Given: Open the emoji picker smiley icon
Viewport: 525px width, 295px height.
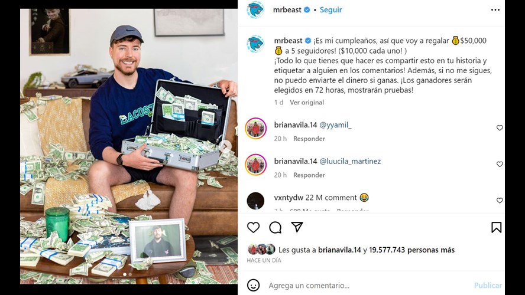Looking at the screenshot, I should [x=253, y=286].
